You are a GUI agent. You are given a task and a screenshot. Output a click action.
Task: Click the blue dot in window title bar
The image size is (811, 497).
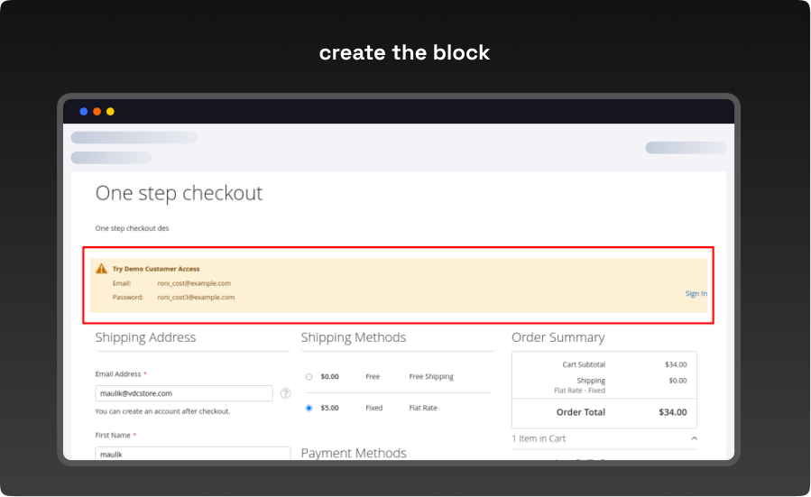(84, 112)
